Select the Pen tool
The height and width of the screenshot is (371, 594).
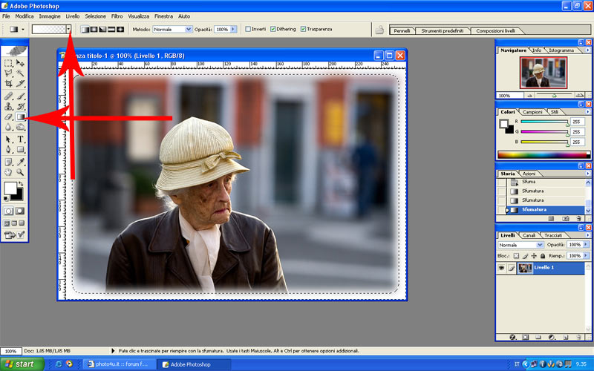8,150
